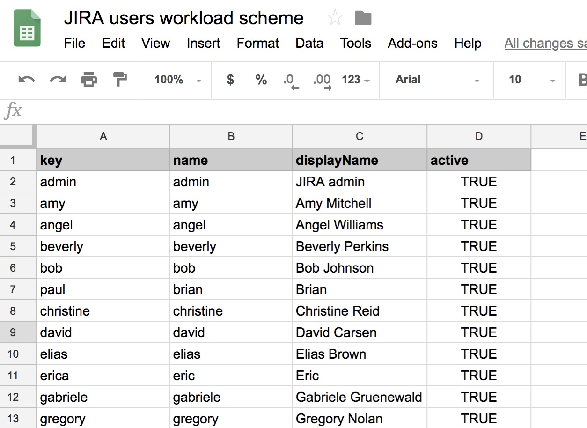Decrease decimal places button

click(290, 81)
